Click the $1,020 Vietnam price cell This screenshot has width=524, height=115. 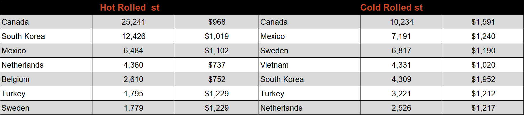click(483, 65)
